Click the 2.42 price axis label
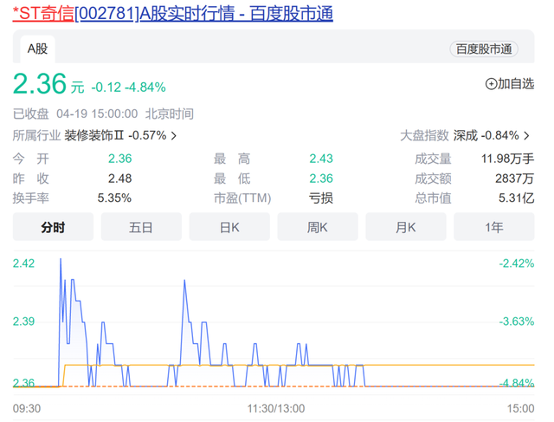The image size is (554, 422). [x=23, y=263]
